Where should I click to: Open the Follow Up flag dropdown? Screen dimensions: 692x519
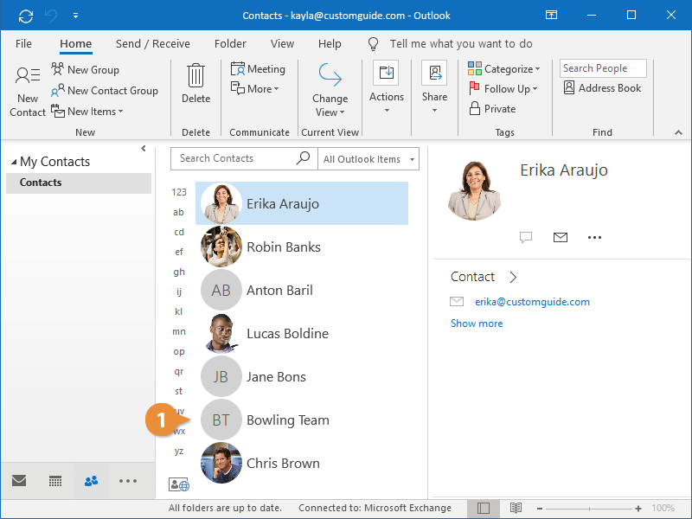[503, 89]
